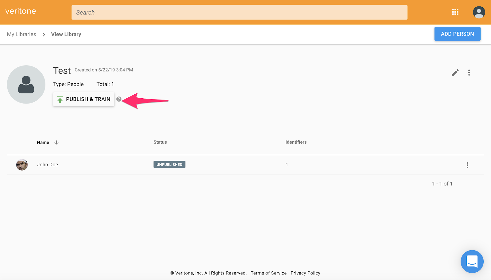491x280 pixels.
Task: Click the 'Created on 5/22/19 3:04 PM' text
Action: [x=104, y=70]
